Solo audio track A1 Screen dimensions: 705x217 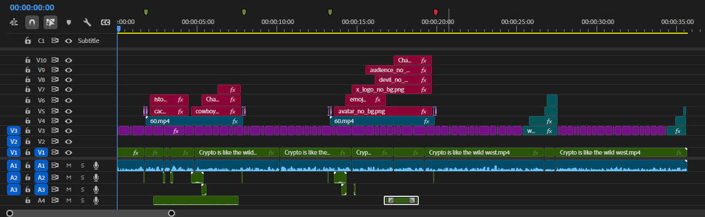82,165
